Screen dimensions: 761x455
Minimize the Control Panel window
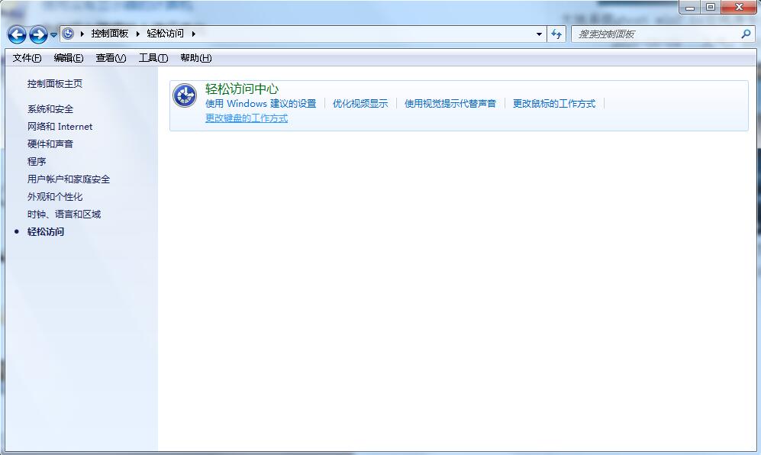(x=690, y=7)
